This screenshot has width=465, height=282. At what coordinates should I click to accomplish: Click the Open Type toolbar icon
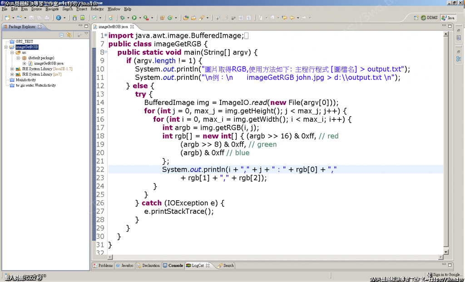point(186,18)
